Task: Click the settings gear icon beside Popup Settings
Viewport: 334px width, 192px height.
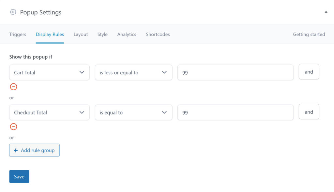Action: [13, 12]
